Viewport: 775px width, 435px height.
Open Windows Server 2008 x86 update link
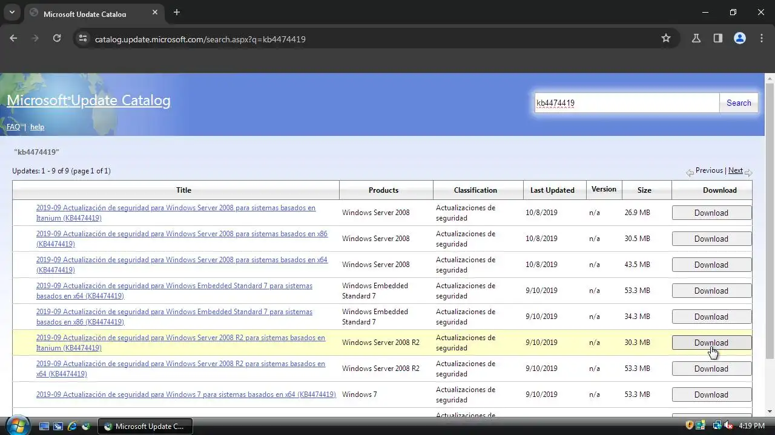point(182,239)
